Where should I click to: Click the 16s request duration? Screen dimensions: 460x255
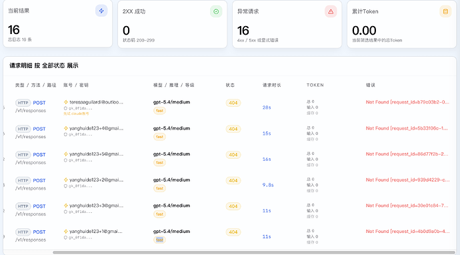tap(267, 160)
